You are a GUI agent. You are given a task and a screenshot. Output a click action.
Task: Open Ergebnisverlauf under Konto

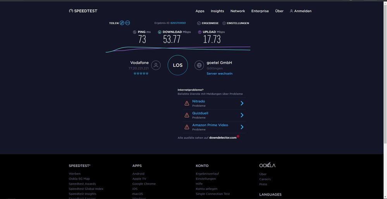click(x=207, y=173)
